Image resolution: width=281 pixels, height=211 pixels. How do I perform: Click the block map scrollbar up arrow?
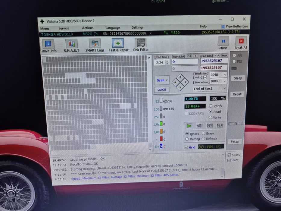coord(149,58)
